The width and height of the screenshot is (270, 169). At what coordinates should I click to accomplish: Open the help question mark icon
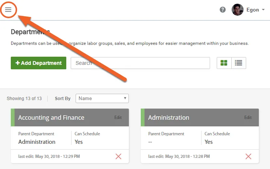(x=223, y=10)
